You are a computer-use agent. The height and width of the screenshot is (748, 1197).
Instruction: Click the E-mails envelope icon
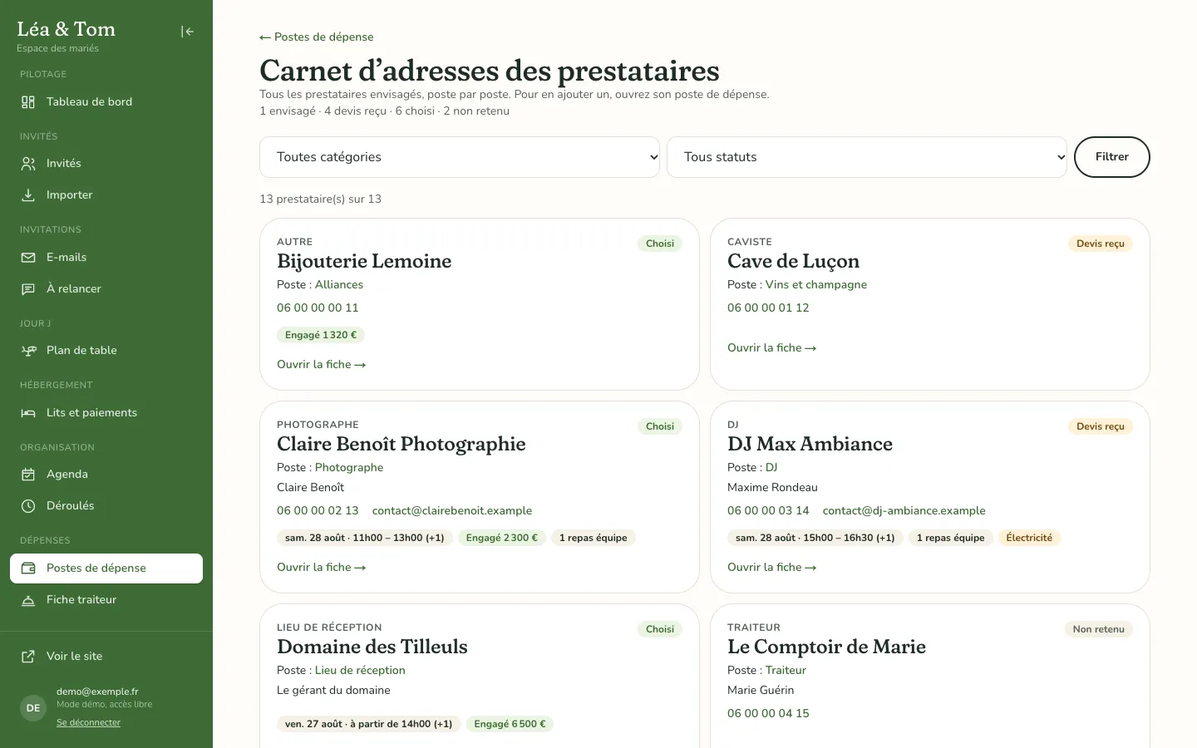point(28,258)
